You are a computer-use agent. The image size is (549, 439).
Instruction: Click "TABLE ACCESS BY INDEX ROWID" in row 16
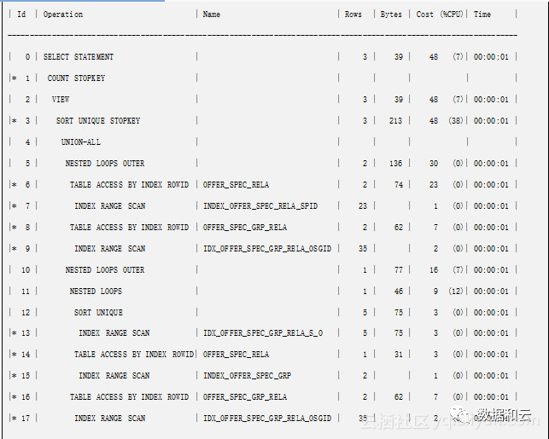click(129, 396)
